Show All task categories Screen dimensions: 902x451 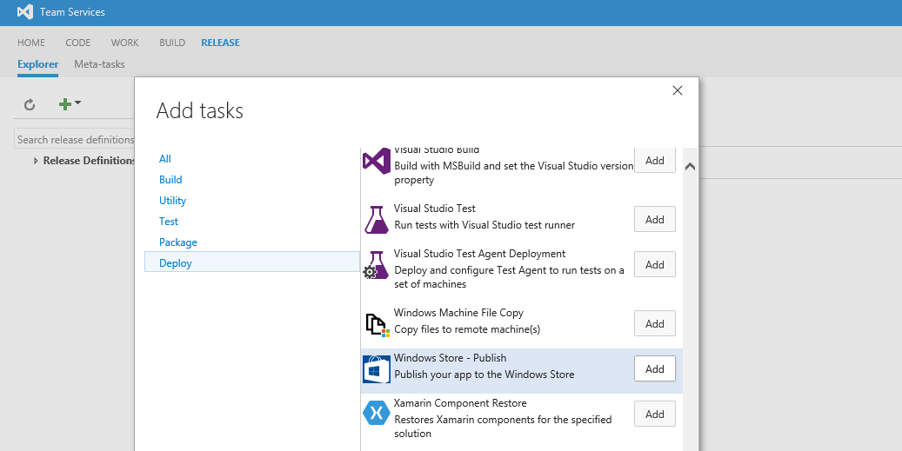tap(165, 159)
